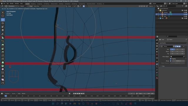The image size is (188, 106).
Task: Select the Transform tool
Action: click(3, 30)
